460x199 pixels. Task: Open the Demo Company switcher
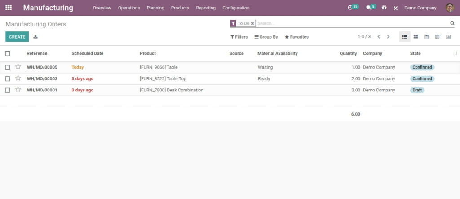point(420,8)
